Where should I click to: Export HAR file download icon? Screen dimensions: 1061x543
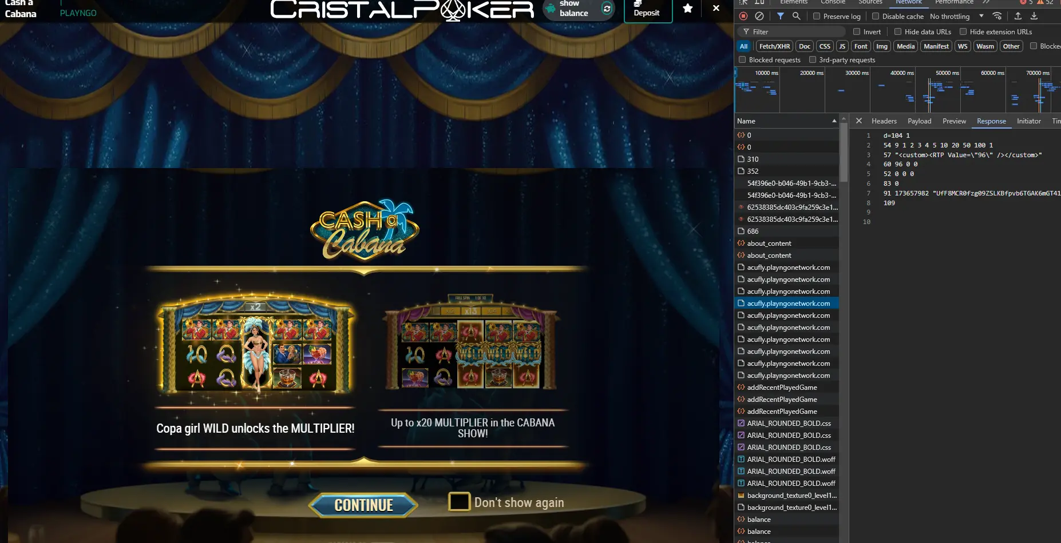tap(1034, 16)
